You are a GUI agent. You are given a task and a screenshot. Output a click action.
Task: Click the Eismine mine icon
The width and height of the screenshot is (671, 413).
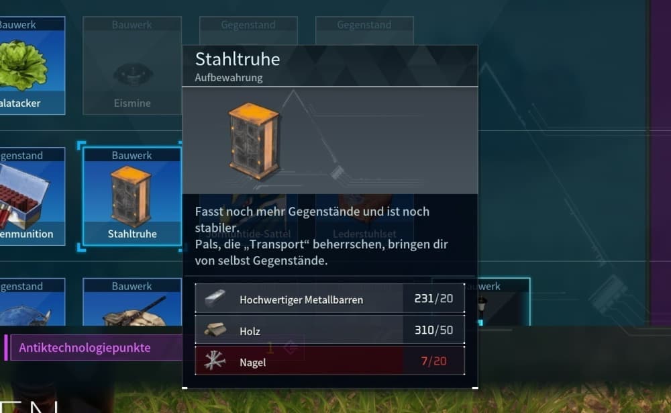click(x=133, y=75)
